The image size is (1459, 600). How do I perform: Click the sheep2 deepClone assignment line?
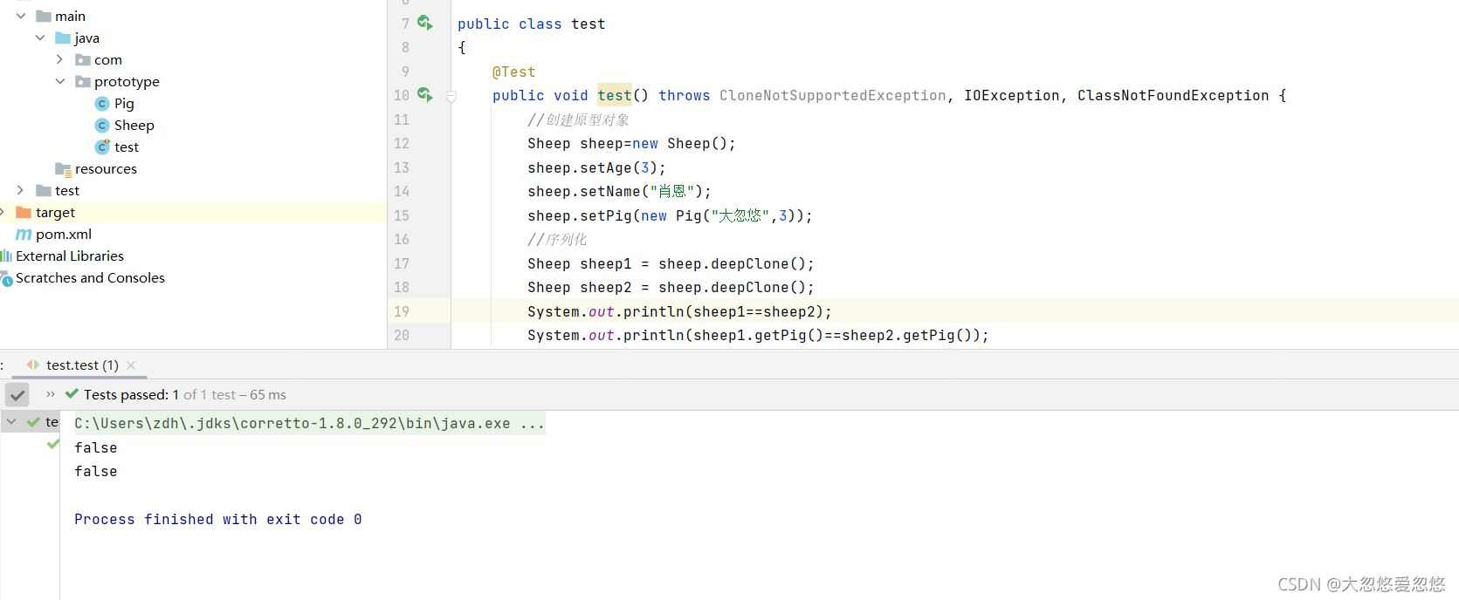pos(671,287)
